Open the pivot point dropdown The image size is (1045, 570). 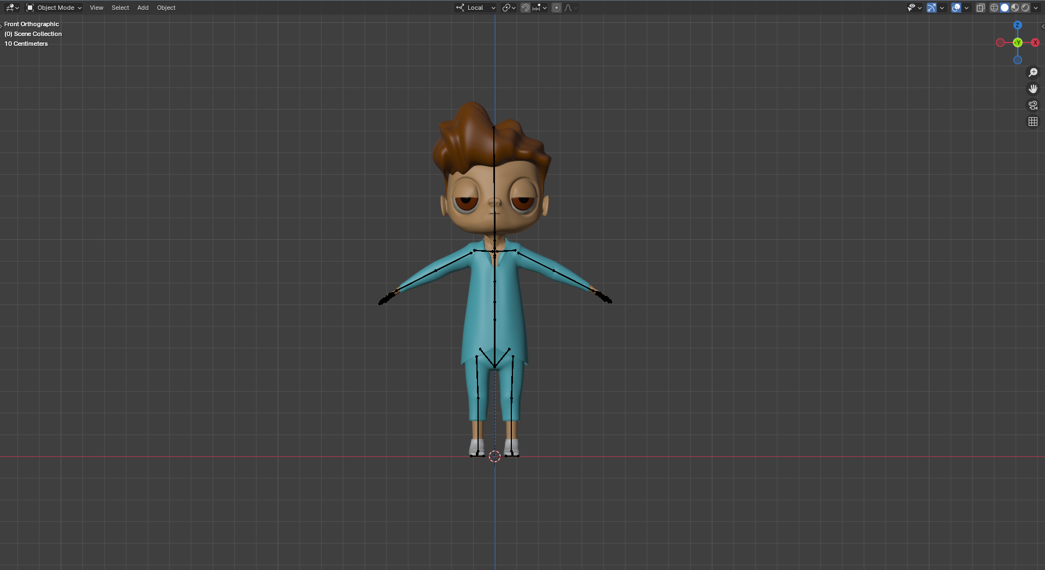tap(509, 8)
